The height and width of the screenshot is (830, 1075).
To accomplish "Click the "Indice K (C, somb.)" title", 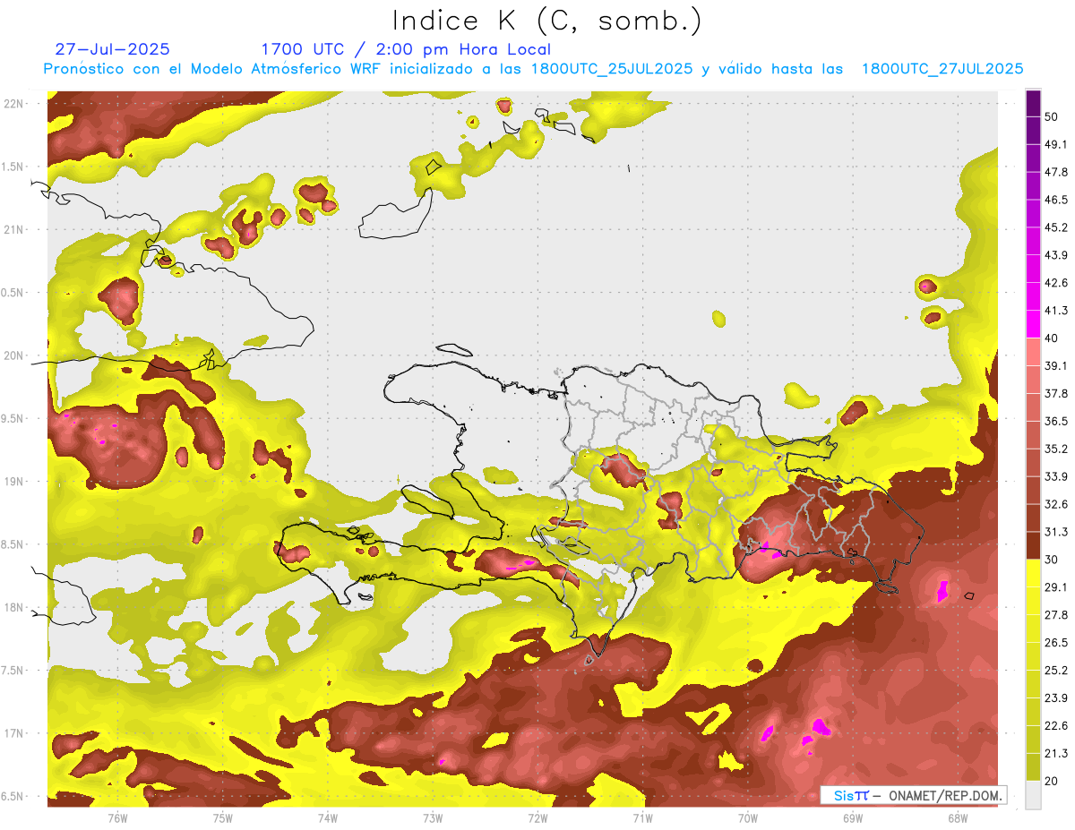I will tap(547, 21).
